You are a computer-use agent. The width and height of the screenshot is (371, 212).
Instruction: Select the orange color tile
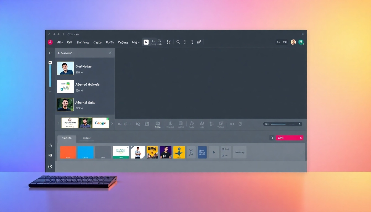click(x=68, y=152)
